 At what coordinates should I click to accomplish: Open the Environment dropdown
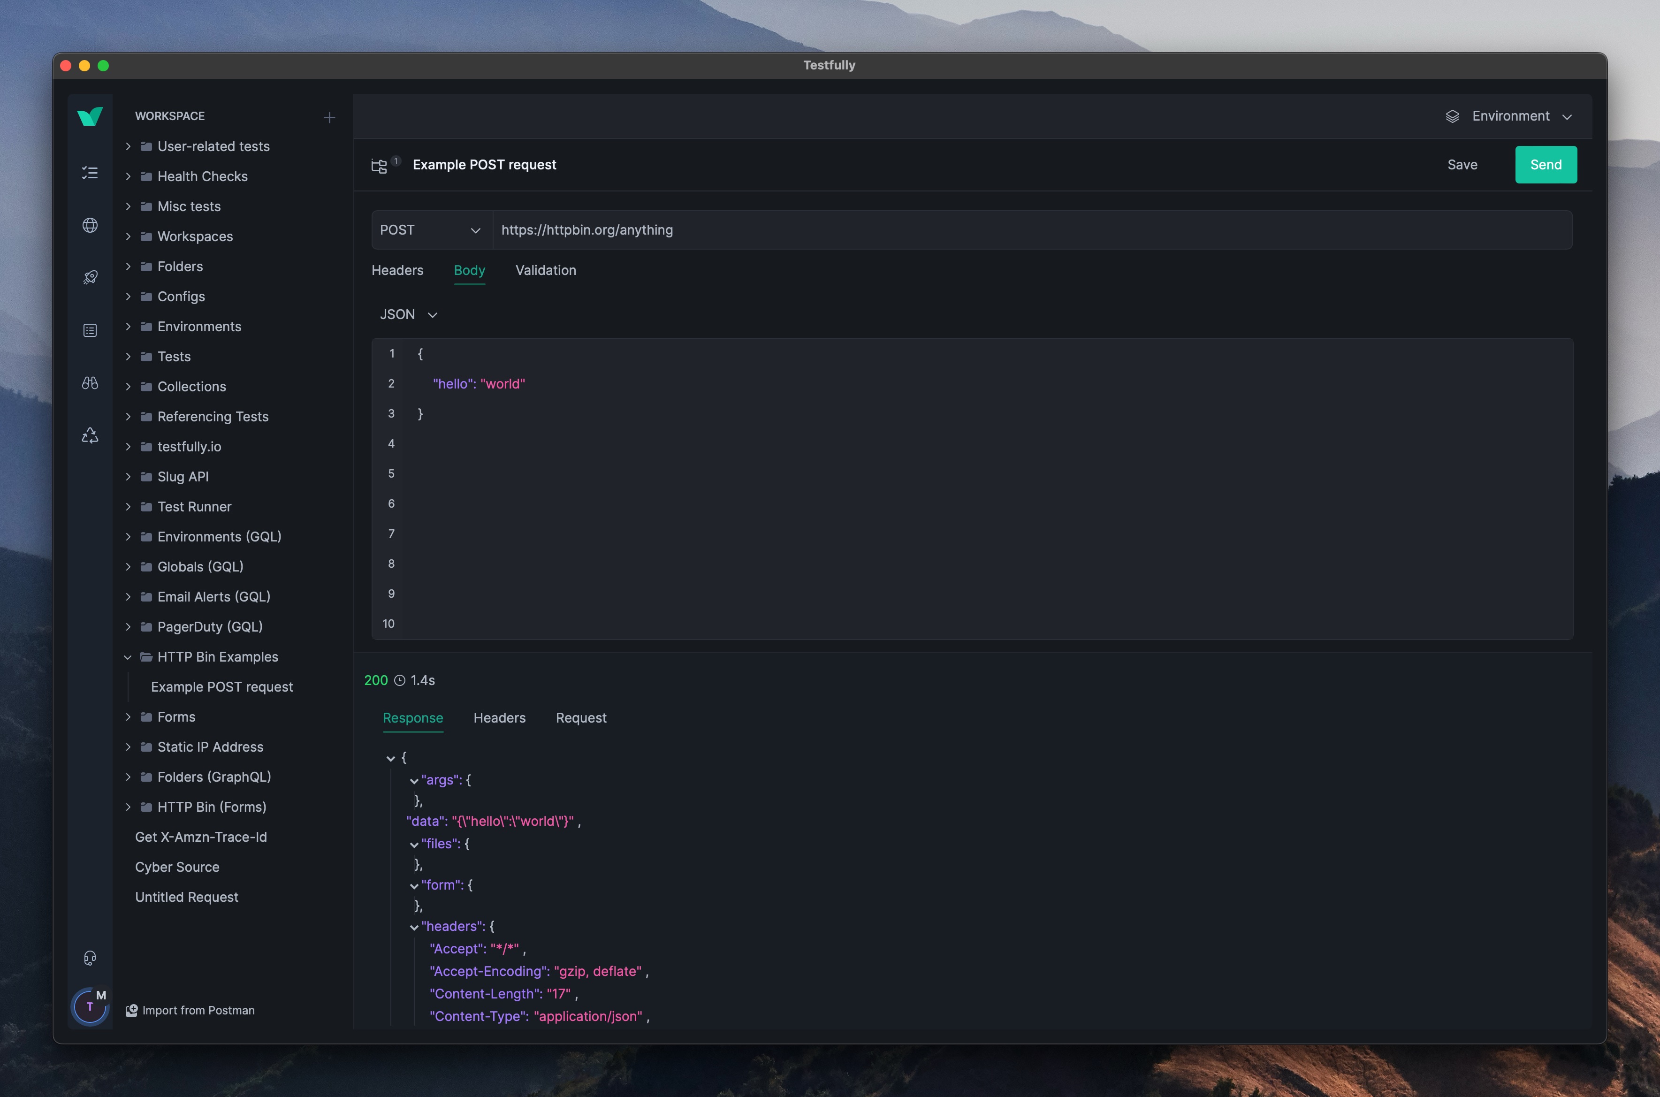coord(1509,116)
